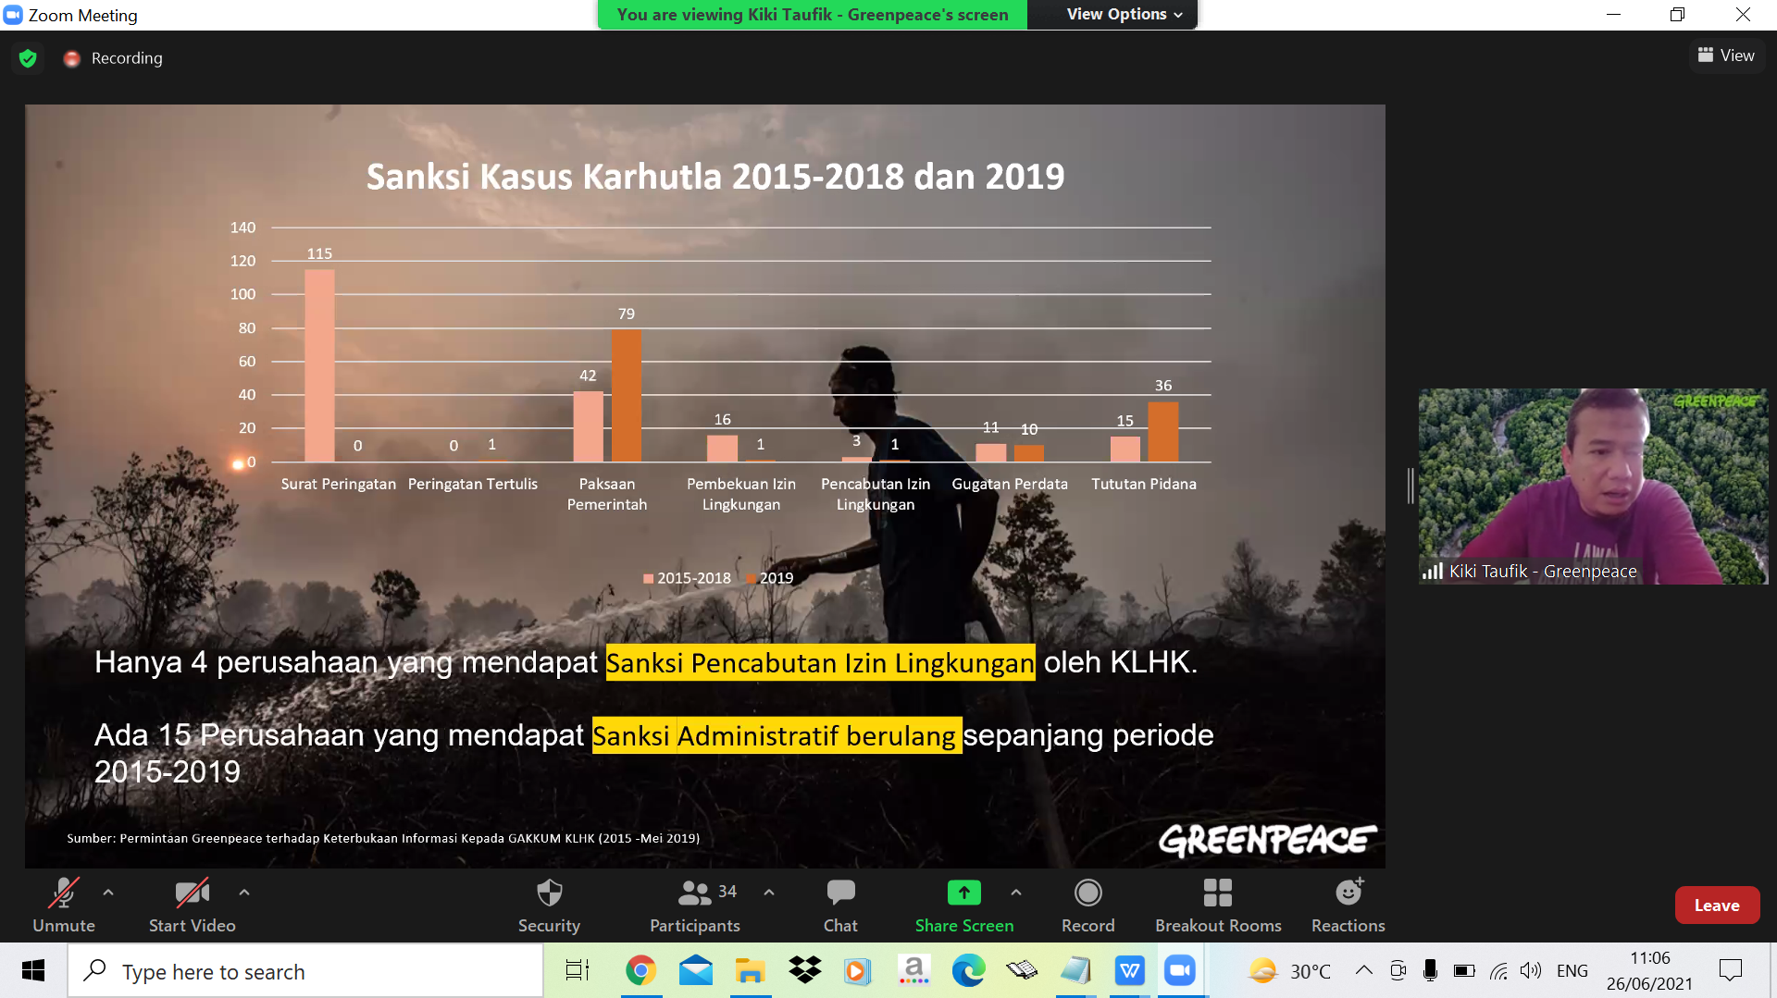1777x998 pixels.
Task: Open Breakout Rooms
Action: (1217, 905)
